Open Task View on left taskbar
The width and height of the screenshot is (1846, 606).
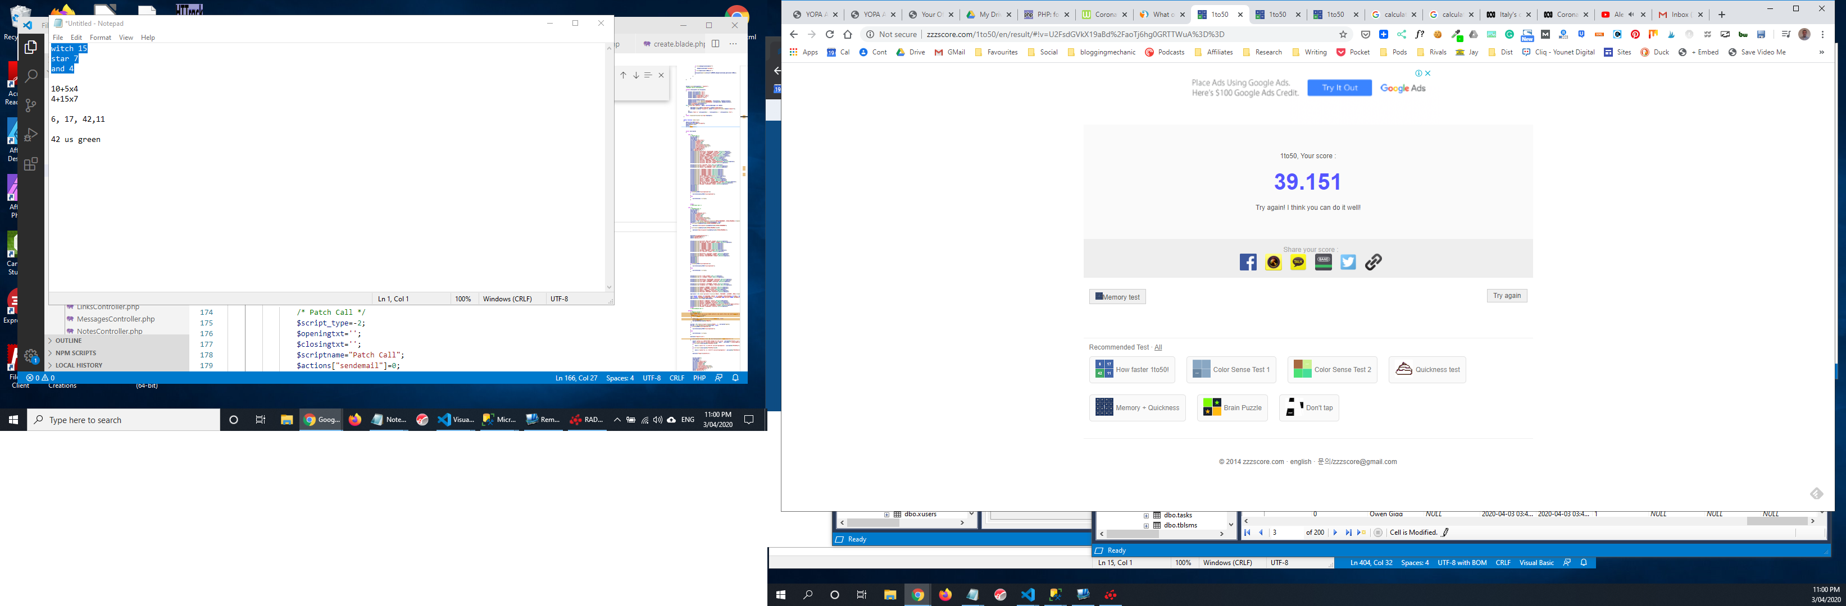tap(260, 420)
